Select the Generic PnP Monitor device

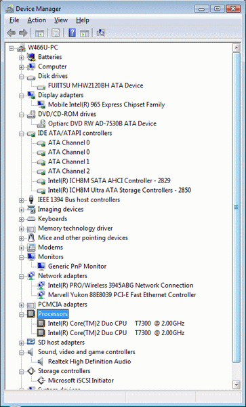point(77,267)
